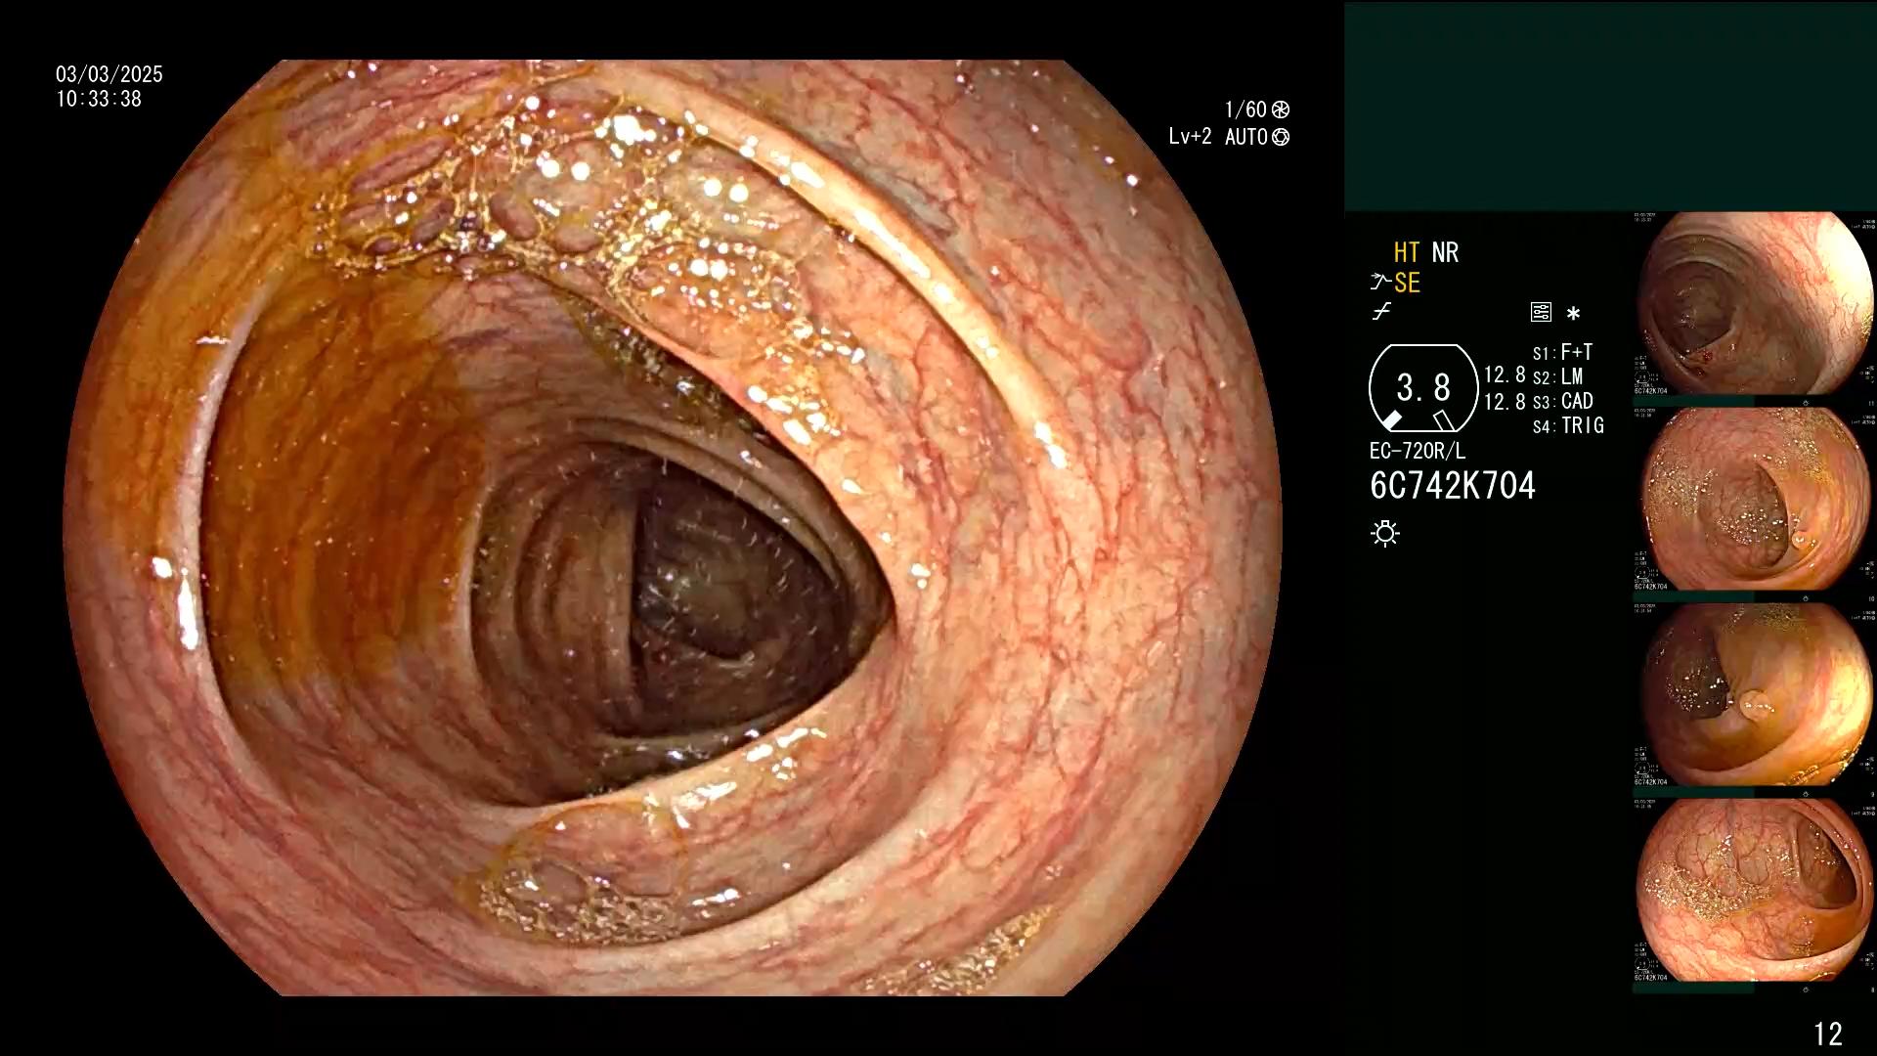Screen dimensions: 1877x1056
Task: Click the shutter icon next to 1/60
Action: click(1280, 110)
